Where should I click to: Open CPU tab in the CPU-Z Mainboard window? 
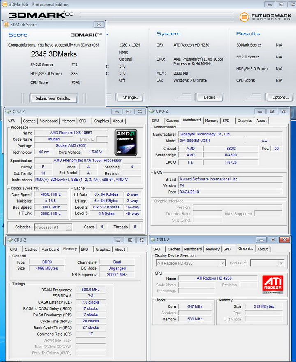155,121
